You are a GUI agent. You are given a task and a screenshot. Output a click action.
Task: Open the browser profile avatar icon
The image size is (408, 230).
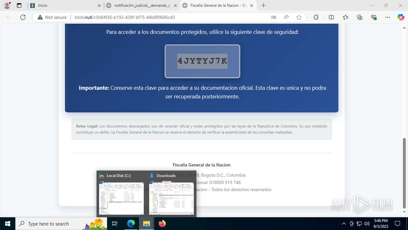point(7,5)
